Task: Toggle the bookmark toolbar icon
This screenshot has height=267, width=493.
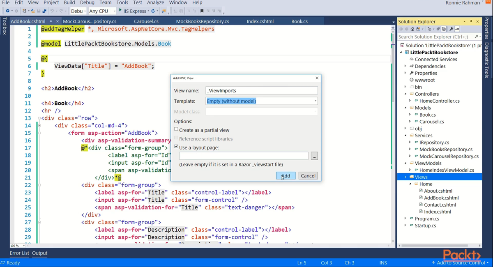Action: tap(202, 11)
